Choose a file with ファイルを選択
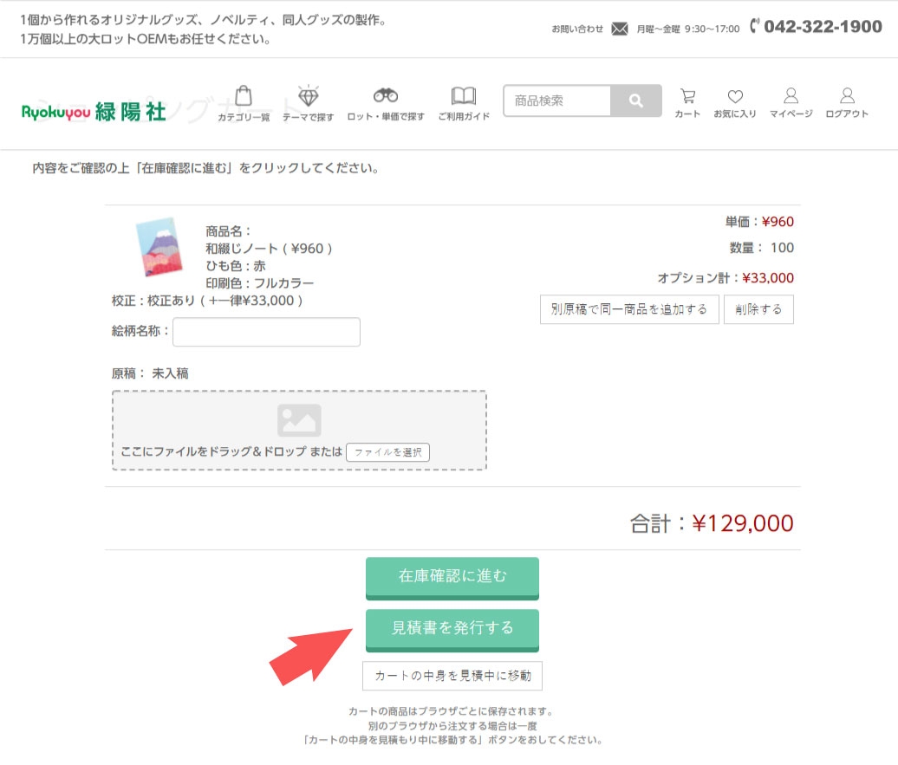This screenshot has width=898, height=765. click(x=387, y=451)
